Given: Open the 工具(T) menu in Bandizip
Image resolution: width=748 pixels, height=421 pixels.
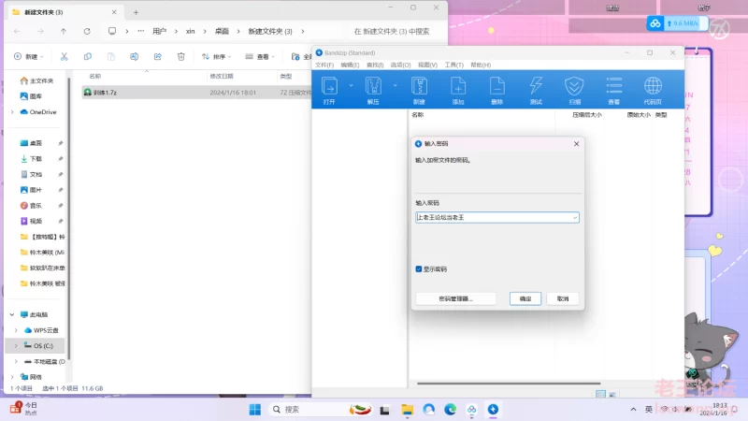Looking at the screenshot, I should 454,65.
